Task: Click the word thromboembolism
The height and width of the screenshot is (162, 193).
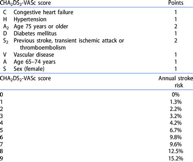Action: tap(43, 48)
